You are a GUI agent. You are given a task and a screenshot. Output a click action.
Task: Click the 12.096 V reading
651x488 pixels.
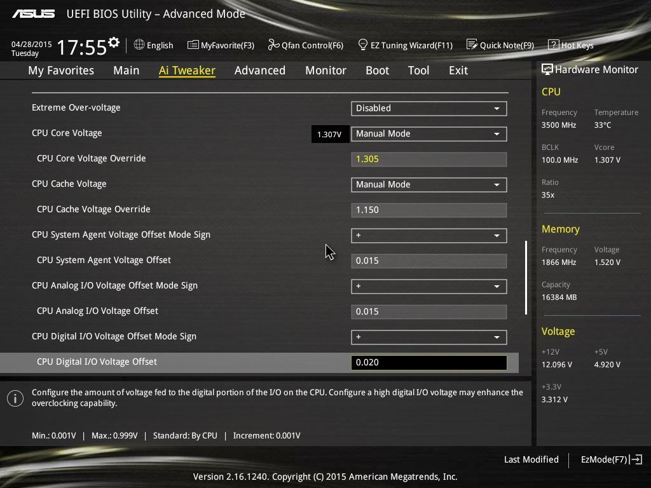pos(557,365)
